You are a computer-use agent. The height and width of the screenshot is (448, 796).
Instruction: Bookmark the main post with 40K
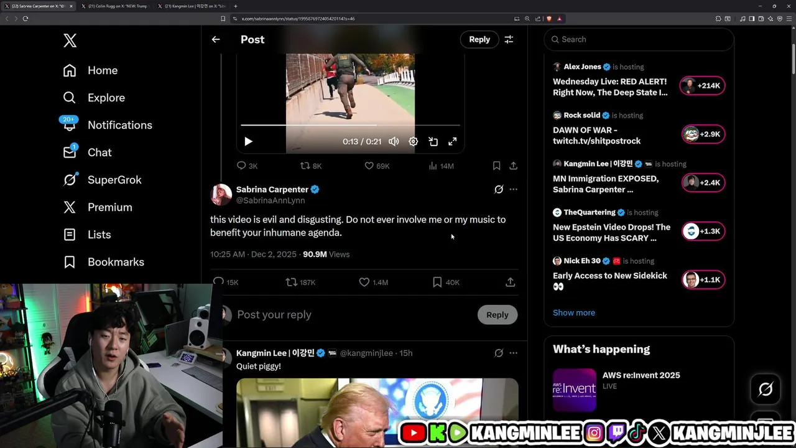pos(446,282)
